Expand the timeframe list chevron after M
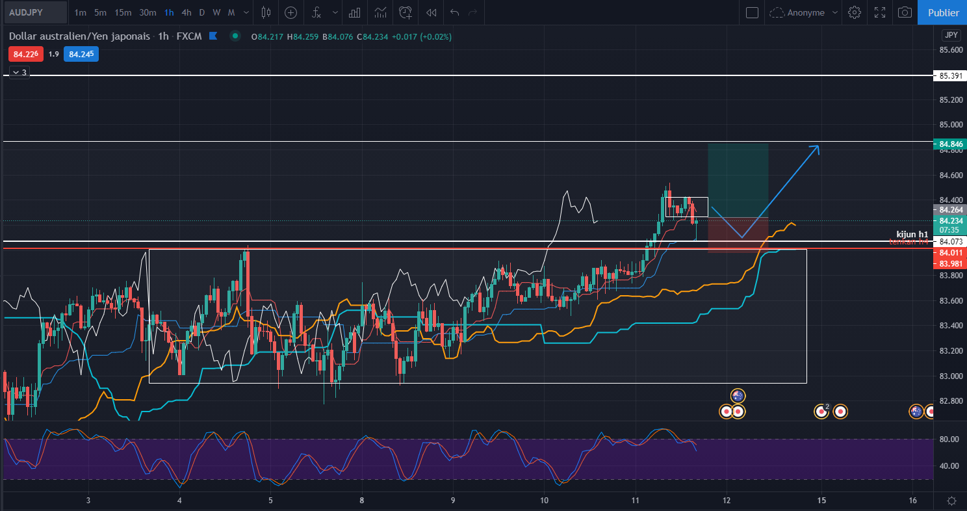The height and width of the screenshot is (511, 967). [x=246, y=12]
